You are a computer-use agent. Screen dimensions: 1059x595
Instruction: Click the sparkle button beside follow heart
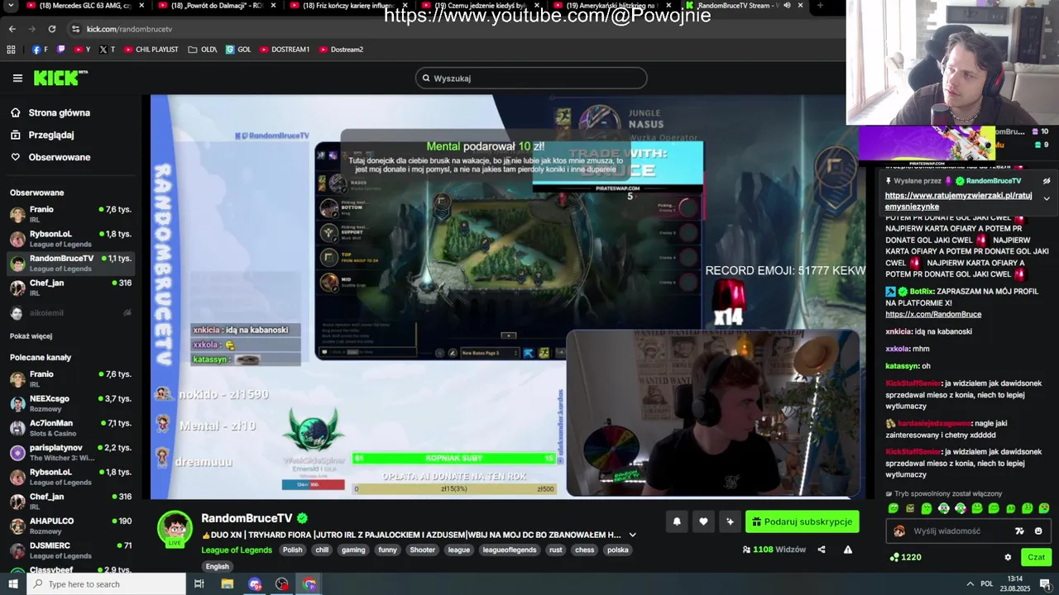[730, 521]
